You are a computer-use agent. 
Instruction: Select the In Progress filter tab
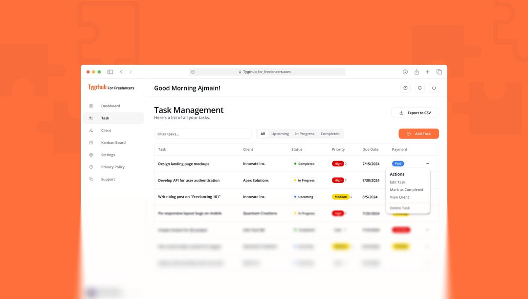click(305, 134)
